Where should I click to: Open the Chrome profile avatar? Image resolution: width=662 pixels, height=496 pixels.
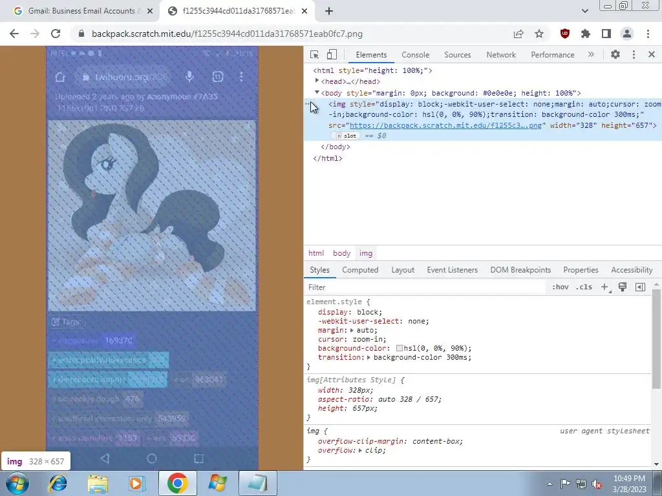pyautogui.click(x=627, y=34)
